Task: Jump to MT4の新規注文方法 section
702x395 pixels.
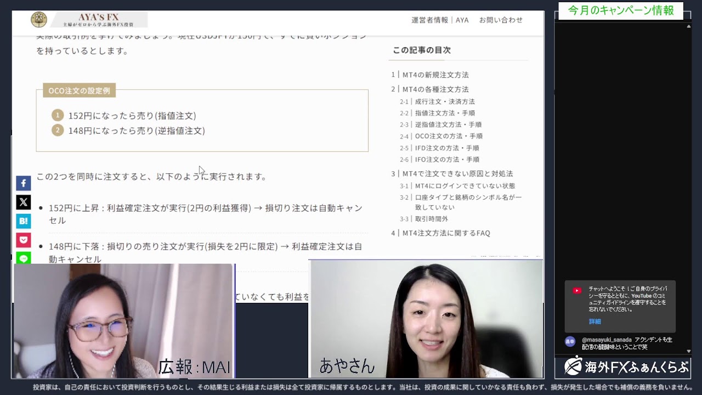Action: [x=435, y=75]
